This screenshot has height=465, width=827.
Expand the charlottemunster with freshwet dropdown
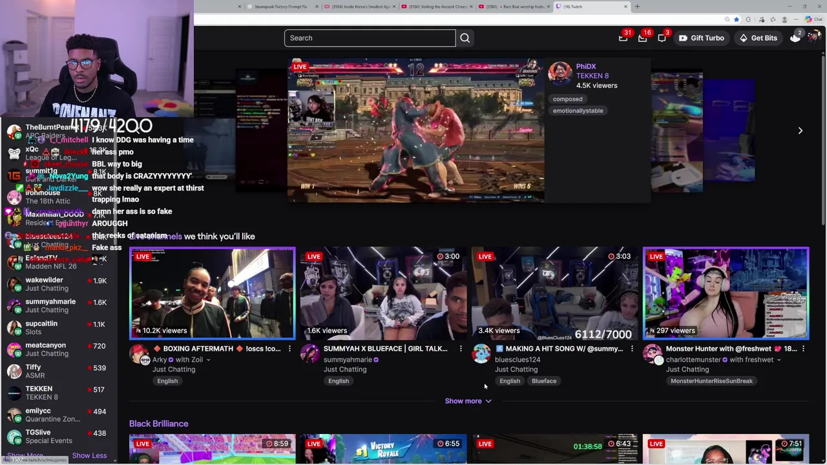pos(779,360)
